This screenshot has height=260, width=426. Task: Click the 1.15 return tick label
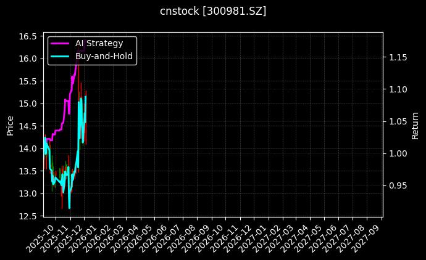[x=398, y=57]
